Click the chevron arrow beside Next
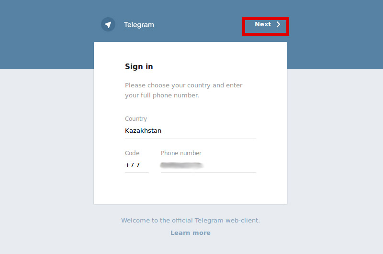Viewport: 383px width, 254px height. pyautogui.click(x=278, y=24)
